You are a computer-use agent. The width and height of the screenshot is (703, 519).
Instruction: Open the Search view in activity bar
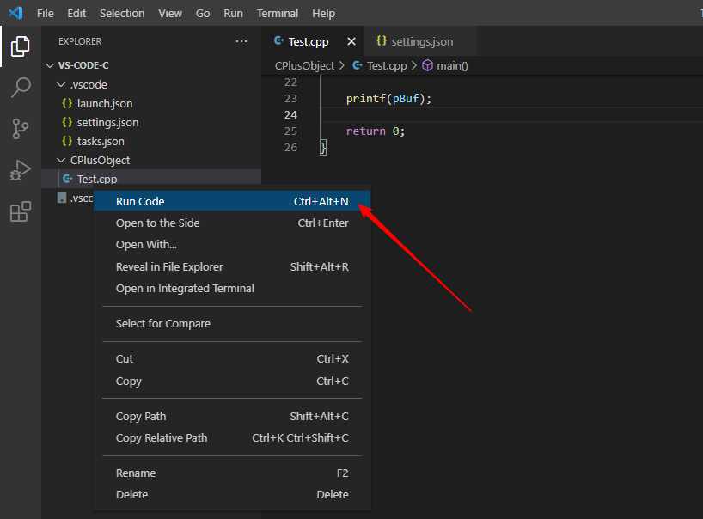pos(20,88)
